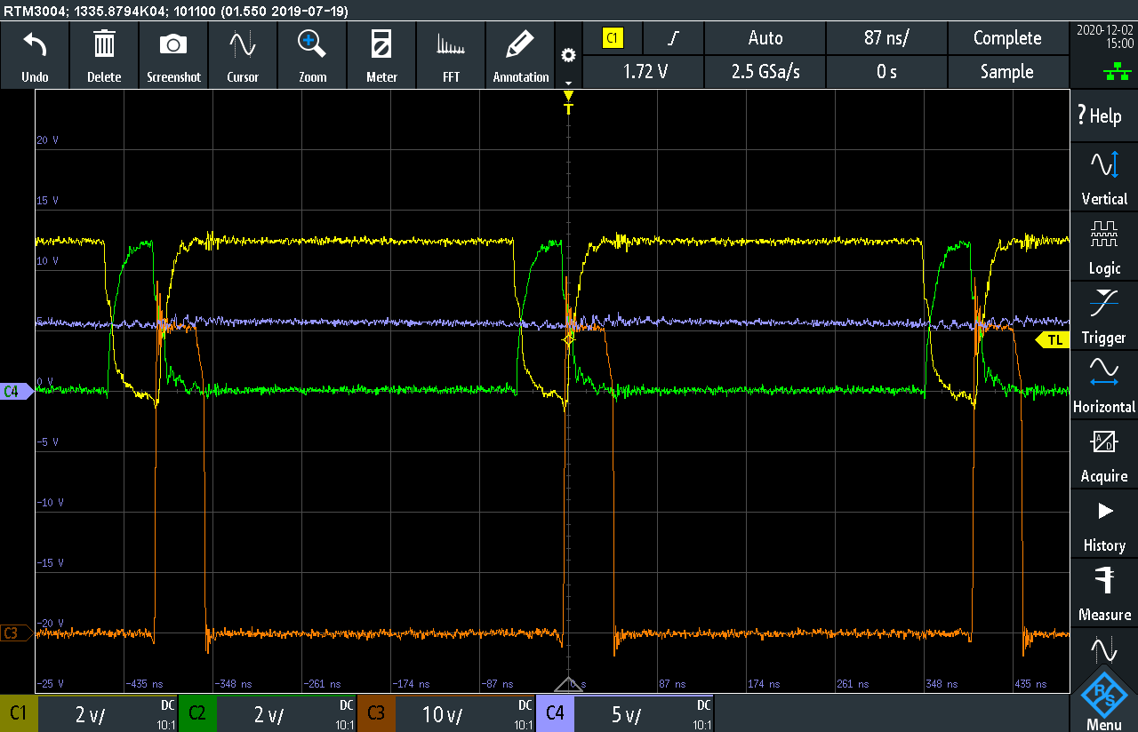Viewport: 1138px width, 732px height.
Task: Select trigger source C1 label
Action: 613,38
